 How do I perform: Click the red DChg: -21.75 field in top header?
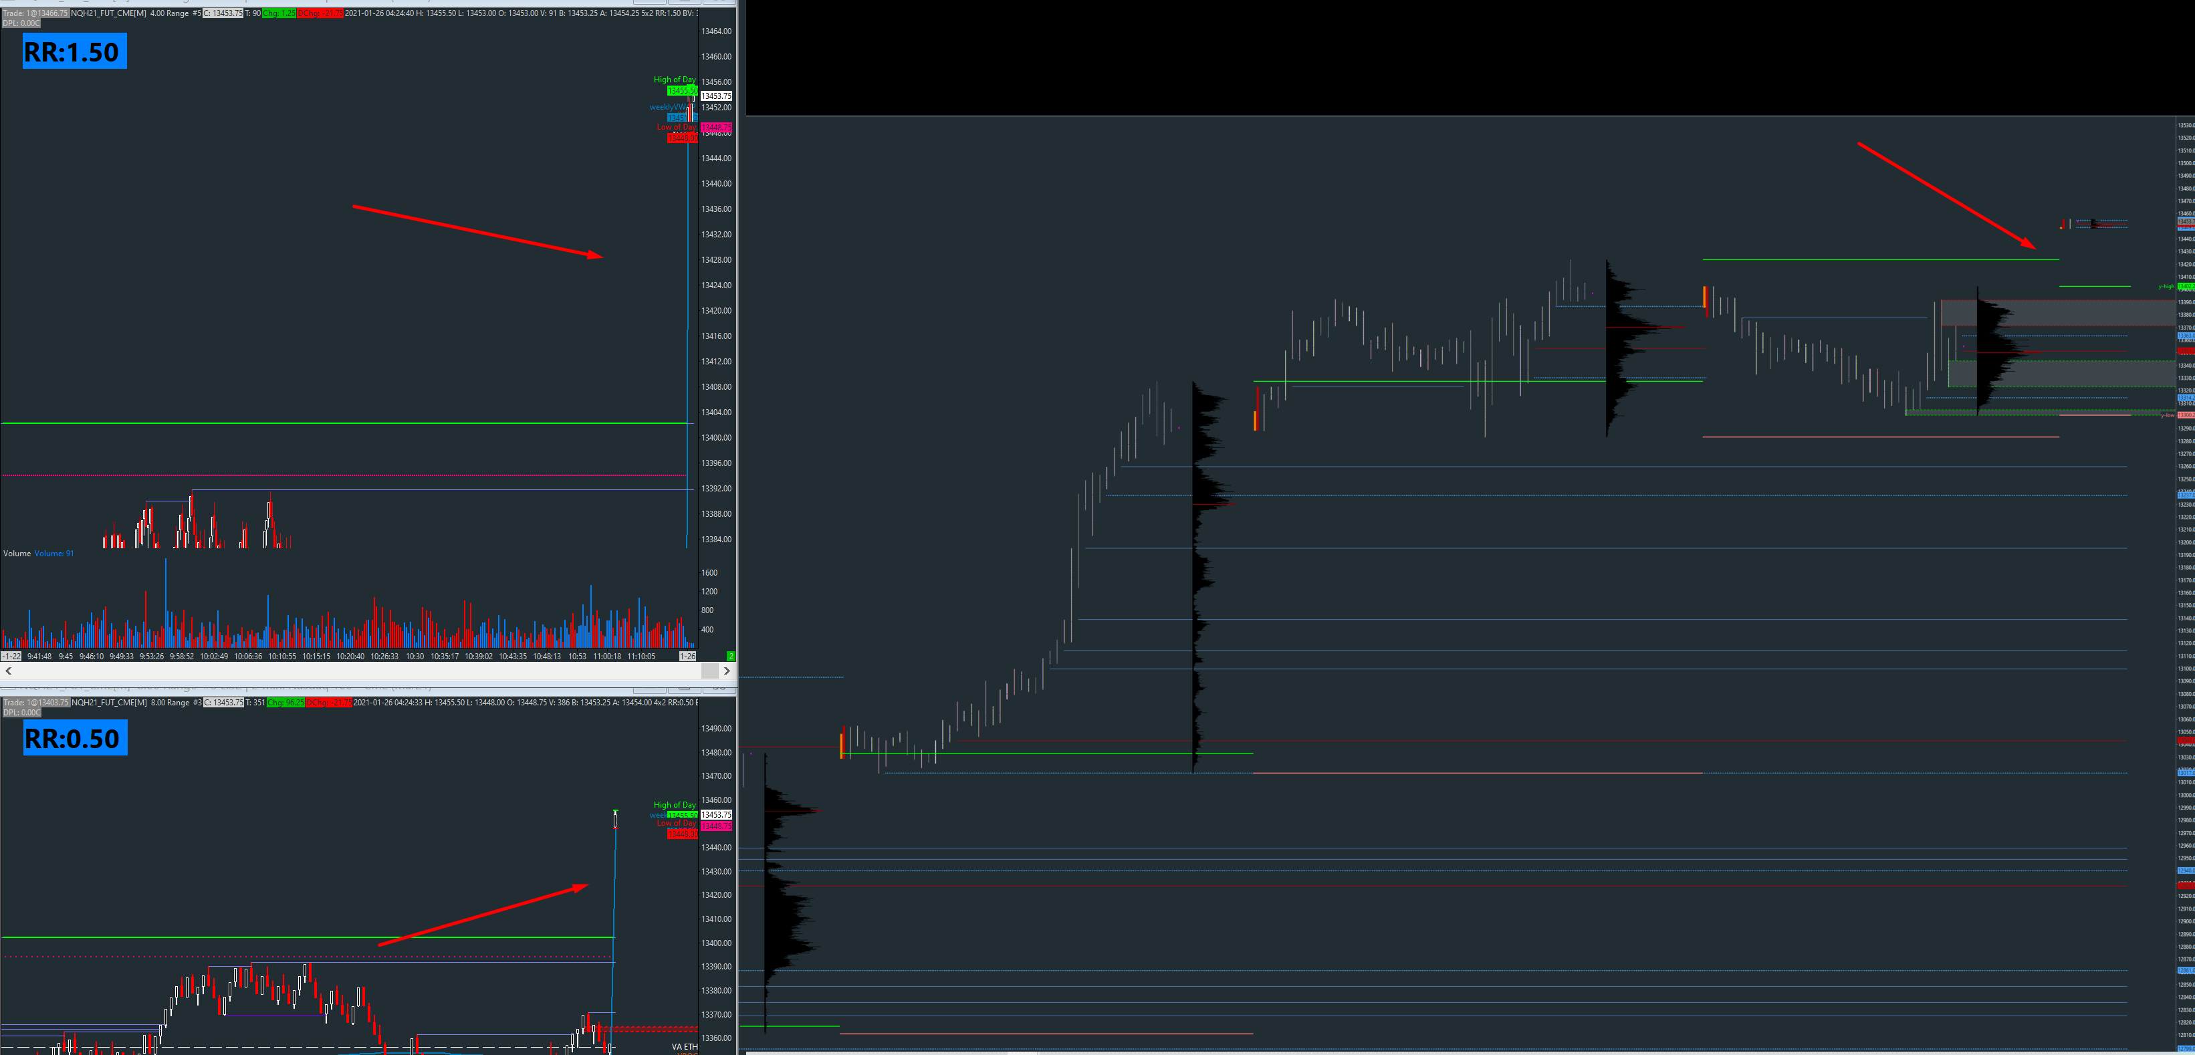pyautogui.click(x=320, y=13)
